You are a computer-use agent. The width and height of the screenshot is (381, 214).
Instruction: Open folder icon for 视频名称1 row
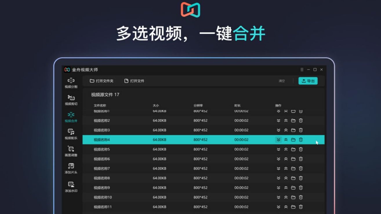(x=293, y=111)
